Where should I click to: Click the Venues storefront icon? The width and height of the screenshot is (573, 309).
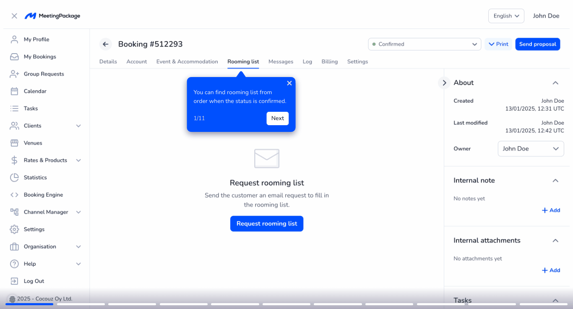14,143
